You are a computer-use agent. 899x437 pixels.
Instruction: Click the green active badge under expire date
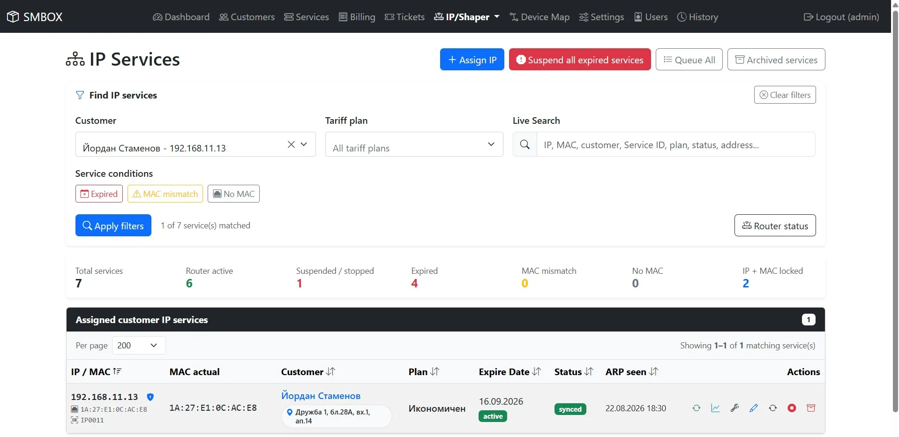[x=493, y=416]
